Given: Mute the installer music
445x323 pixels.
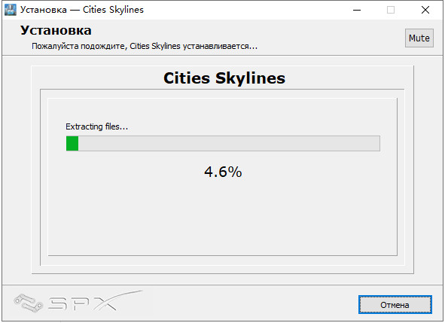Looking at the screenshot, I should pos(419,38).
